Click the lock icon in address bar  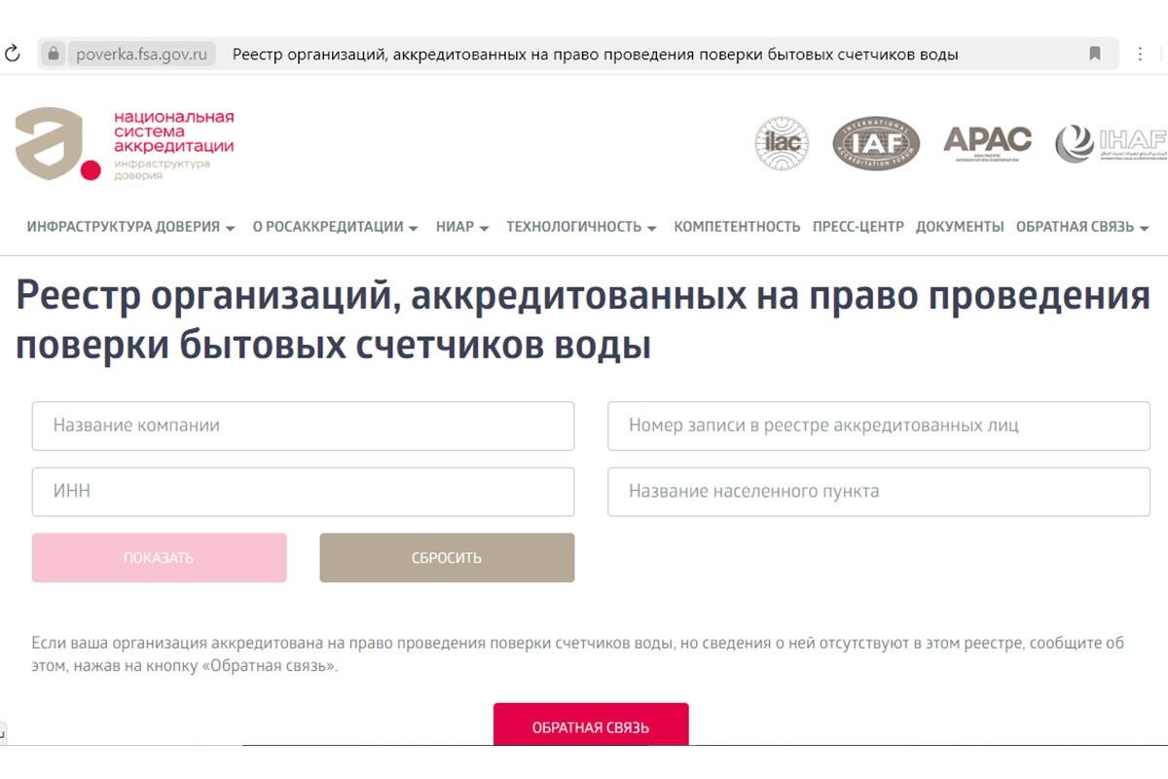click(52, 55)
